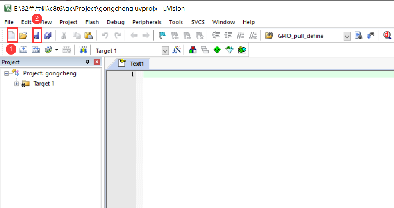
Task: Start debug session with magnifier d icon
Action: [387, 35]
